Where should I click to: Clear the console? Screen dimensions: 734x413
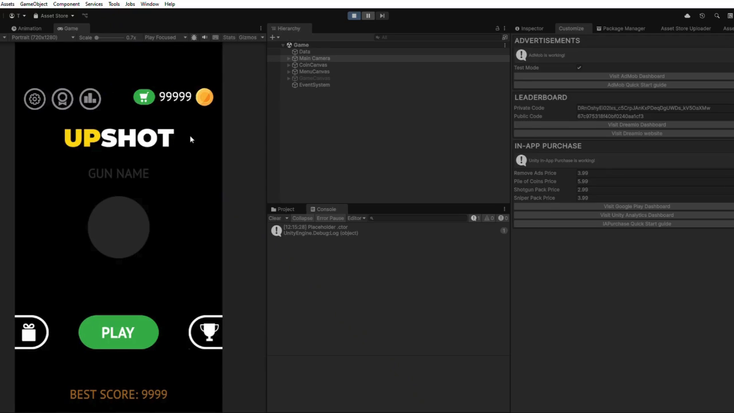click(275, 218)
